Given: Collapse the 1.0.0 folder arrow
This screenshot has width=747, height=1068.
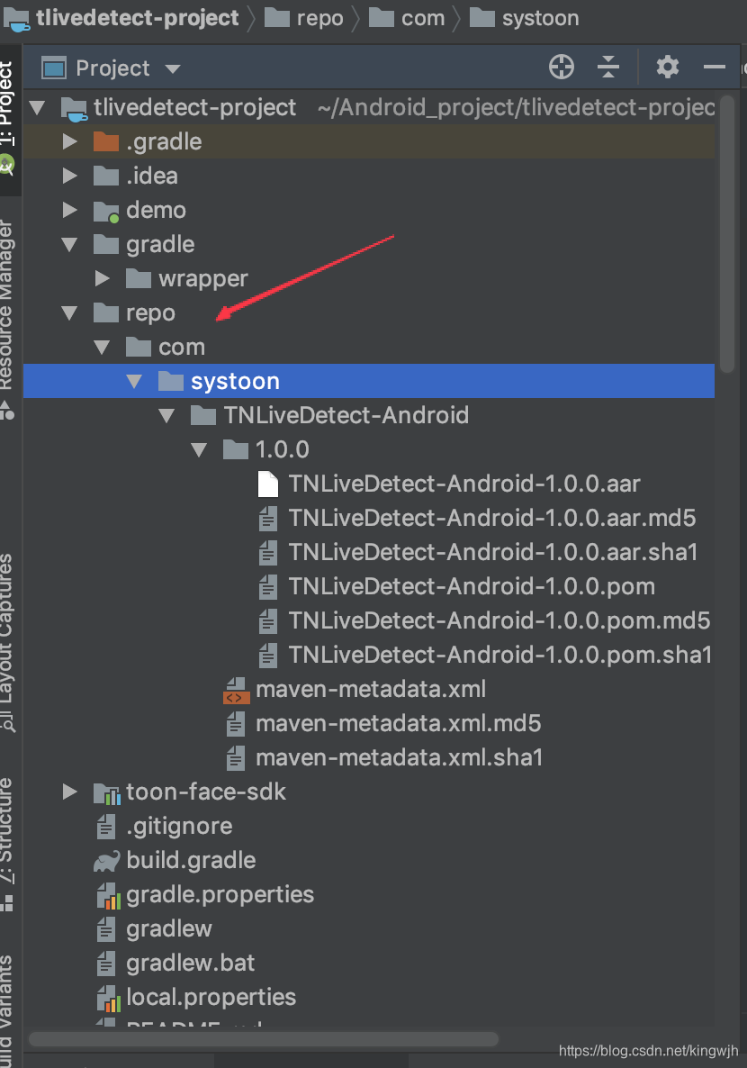Looking at the screenshot, I should pos(199,449).
